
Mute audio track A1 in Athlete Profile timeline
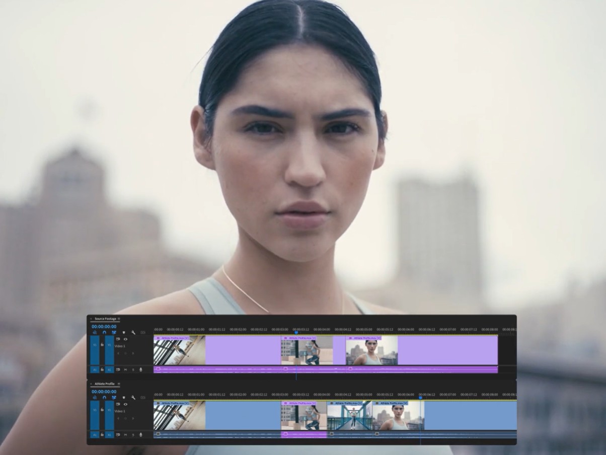[x=125, y=434]
